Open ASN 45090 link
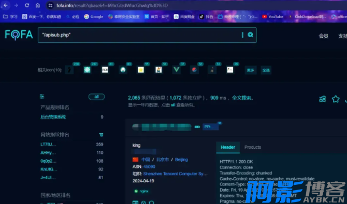This screenshot has height=204, width=347. (x=149, y=166)
